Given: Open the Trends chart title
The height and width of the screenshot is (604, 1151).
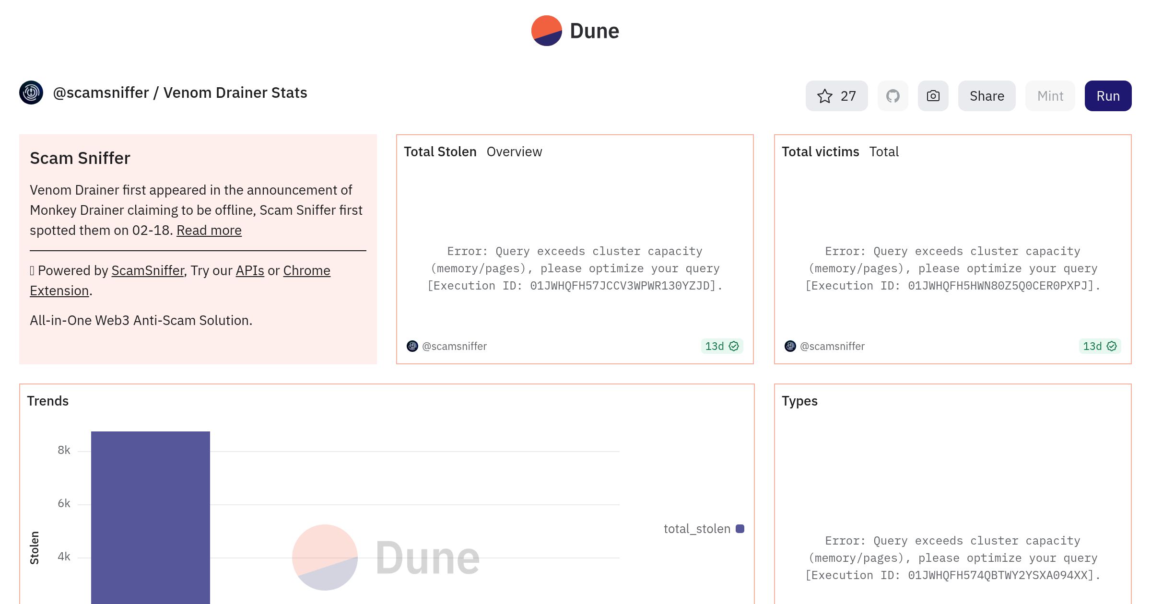Looking at the screenshot, I should click(48, 401).
